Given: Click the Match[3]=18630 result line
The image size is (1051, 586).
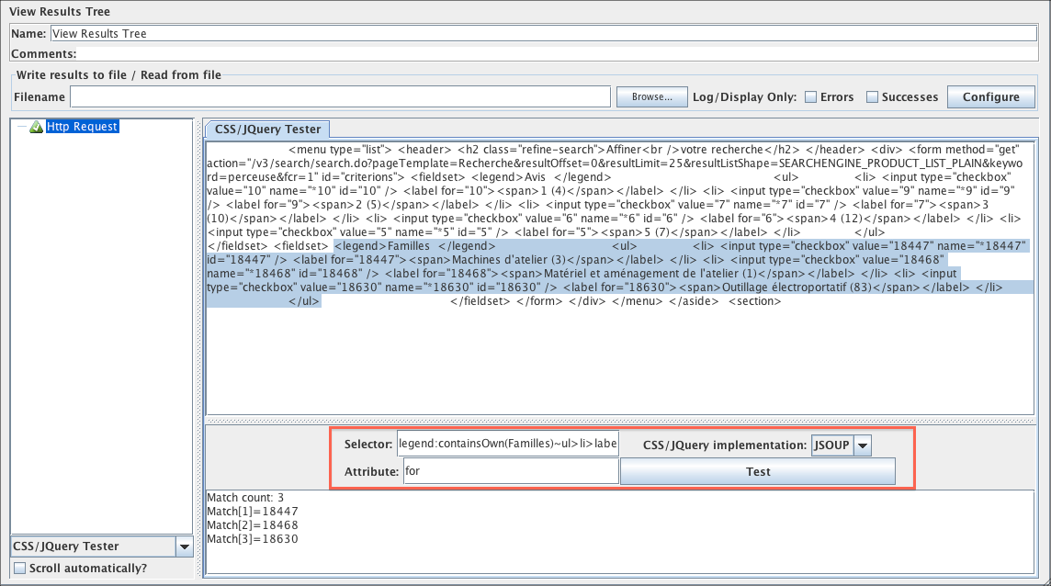Looking at the screenshot, I should 253,538.
